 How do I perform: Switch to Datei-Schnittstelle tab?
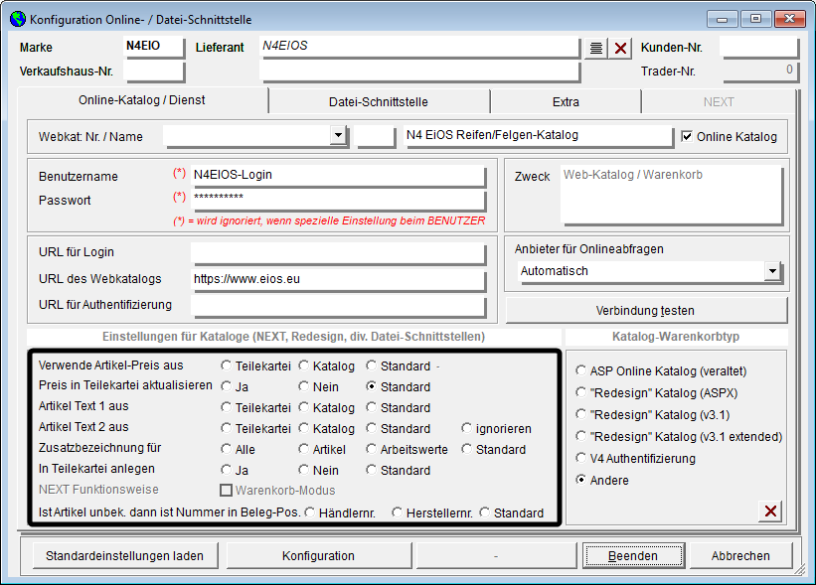[x=379, y=102]
